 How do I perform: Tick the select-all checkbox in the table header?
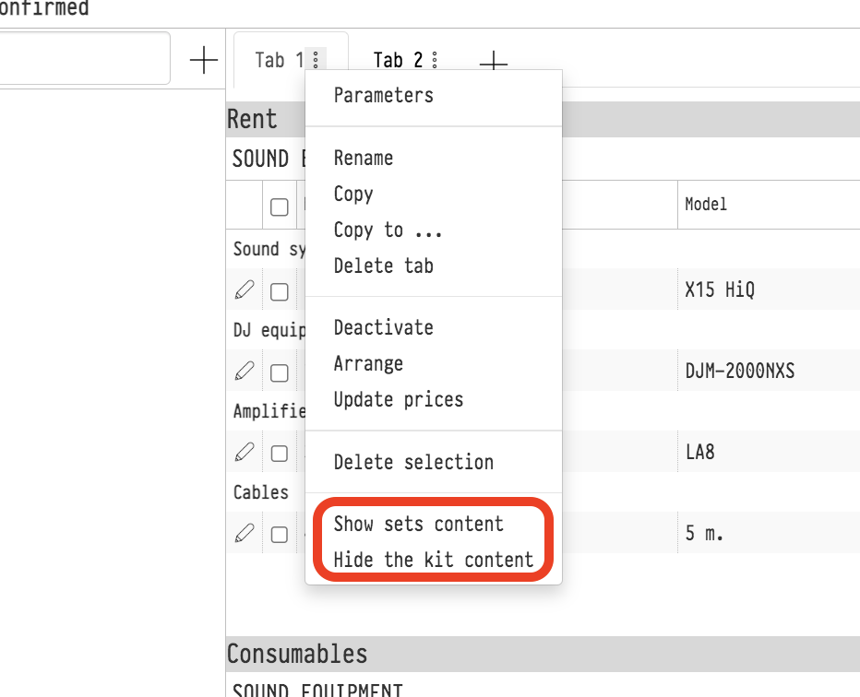pyautogui.click(x=280, y=207)
